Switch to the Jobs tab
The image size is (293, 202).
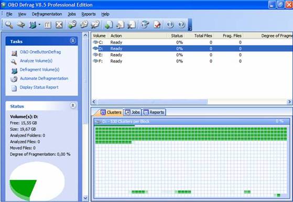click(x=133, y=112)
